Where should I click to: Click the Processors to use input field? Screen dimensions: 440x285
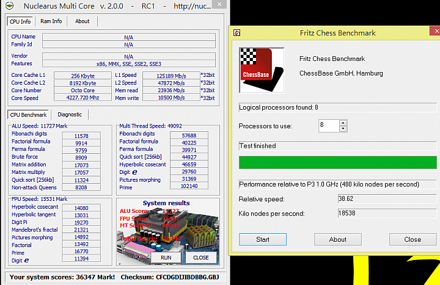point(329,126)
